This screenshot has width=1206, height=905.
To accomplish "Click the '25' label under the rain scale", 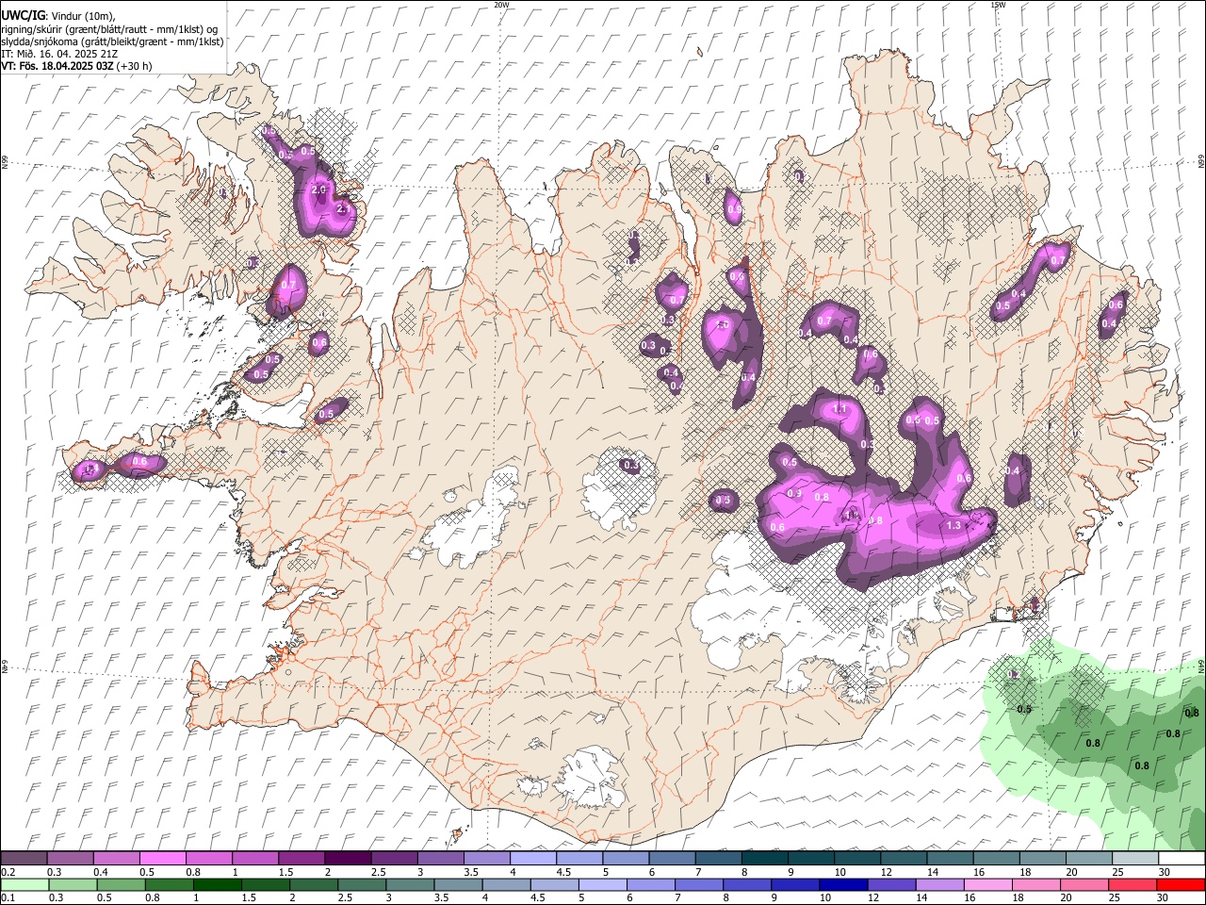I will 1116,897.
